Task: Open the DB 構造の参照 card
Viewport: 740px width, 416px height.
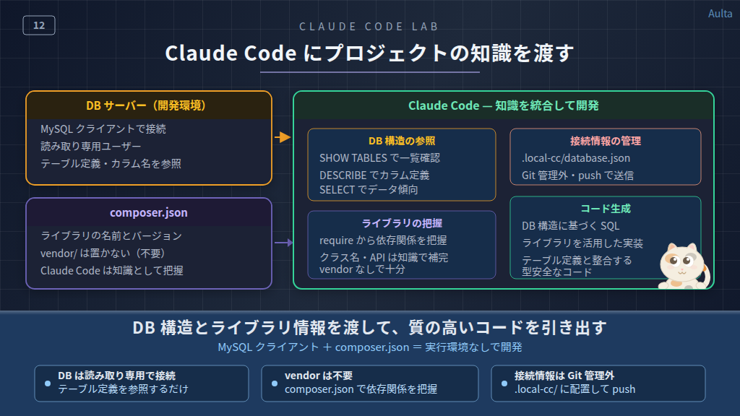Action: tap(402, 165)
